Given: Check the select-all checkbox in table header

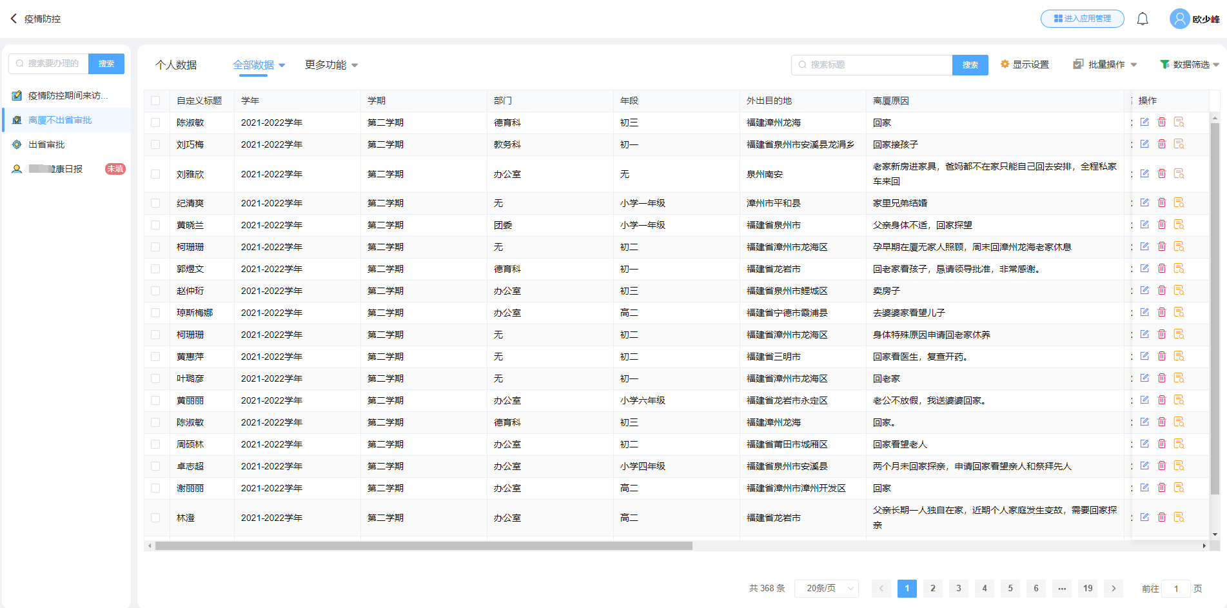Looking at the screenshot, I should (x=156, y=101).
